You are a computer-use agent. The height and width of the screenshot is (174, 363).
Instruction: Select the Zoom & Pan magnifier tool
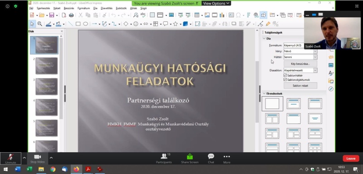39,24
